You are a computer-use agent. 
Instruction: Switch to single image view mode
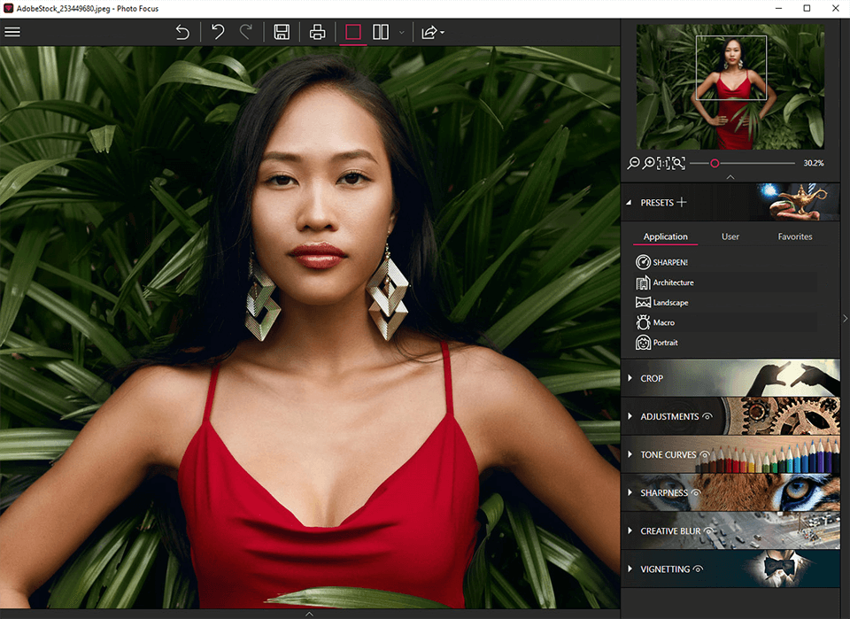click(353, 33)
